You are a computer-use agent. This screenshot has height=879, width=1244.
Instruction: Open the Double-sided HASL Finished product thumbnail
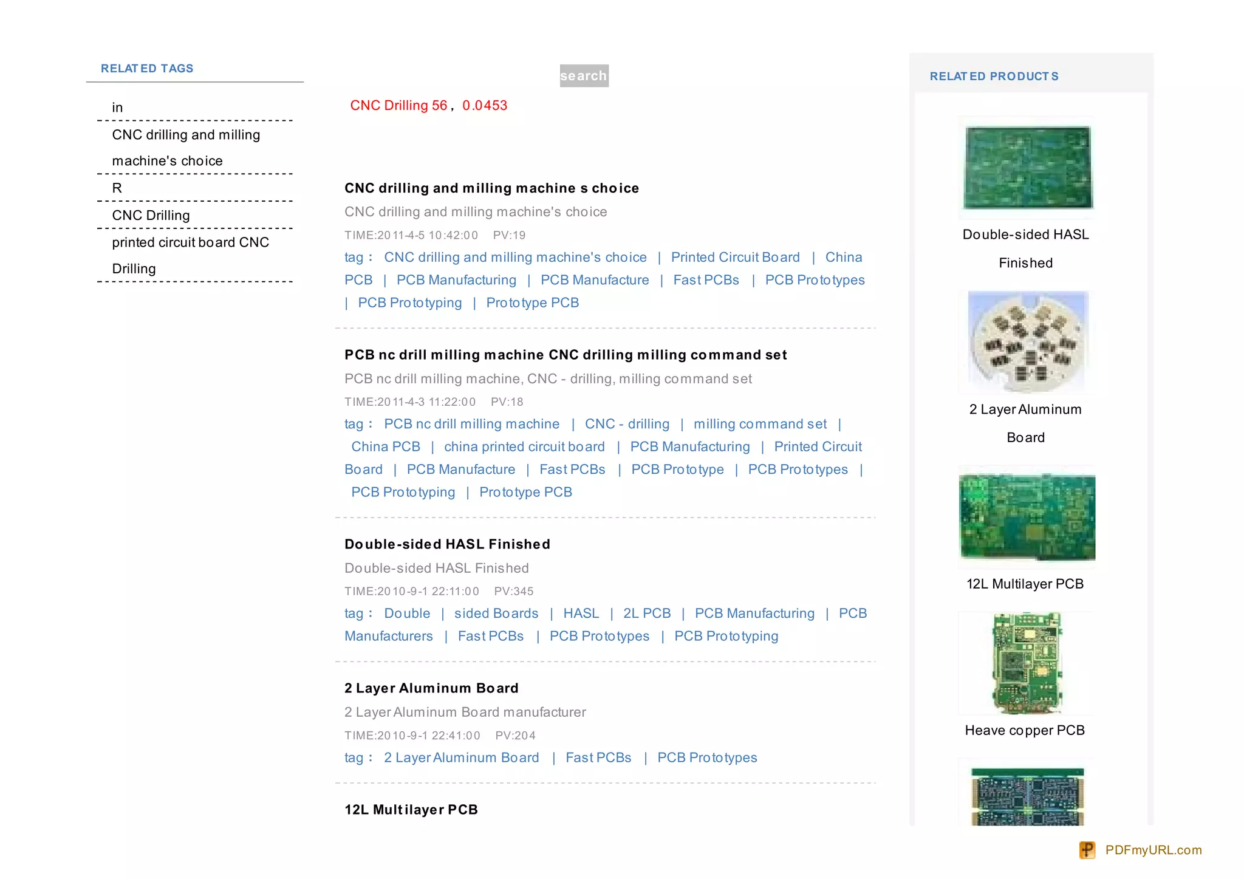pos(1027,167)
